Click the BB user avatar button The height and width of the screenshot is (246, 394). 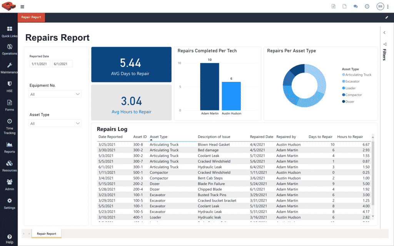(x=380, y=6)
